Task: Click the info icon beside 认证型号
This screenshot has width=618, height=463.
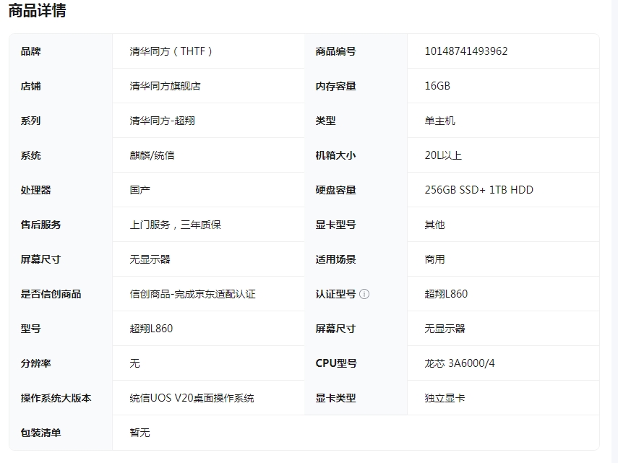Action: pos(364,294)
